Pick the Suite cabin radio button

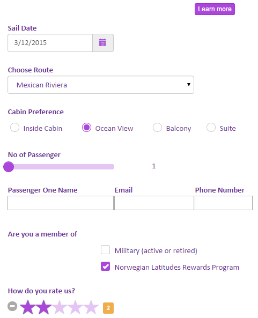click(x=211, y=128)
